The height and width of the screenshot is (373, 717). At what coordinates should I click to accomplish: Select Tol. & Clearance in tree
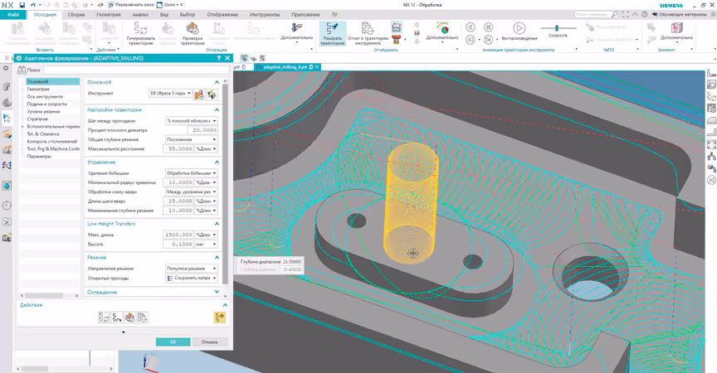pos(43,133)
